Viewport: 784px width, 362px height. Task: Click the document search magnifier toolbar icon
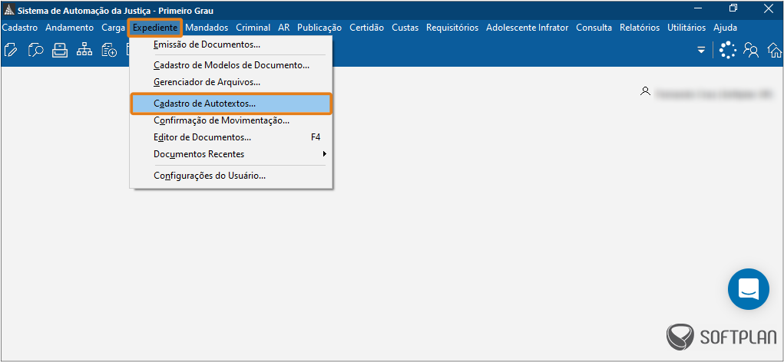(35, 51)
